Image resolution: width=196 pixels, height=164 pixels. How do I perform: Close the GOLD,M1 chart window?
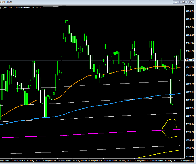(190, 2)
